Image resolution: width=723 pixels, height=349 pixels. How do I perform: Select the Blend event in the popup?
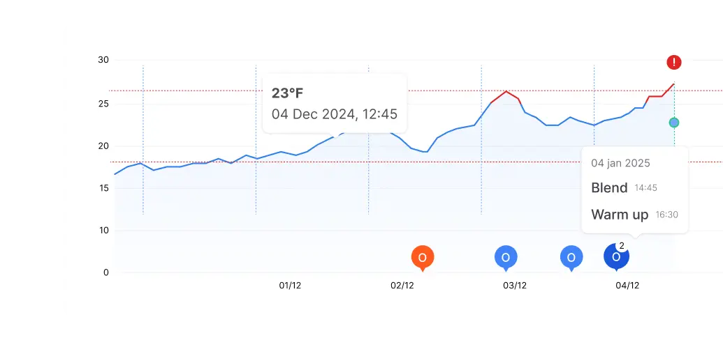click(x=609, y=187)
